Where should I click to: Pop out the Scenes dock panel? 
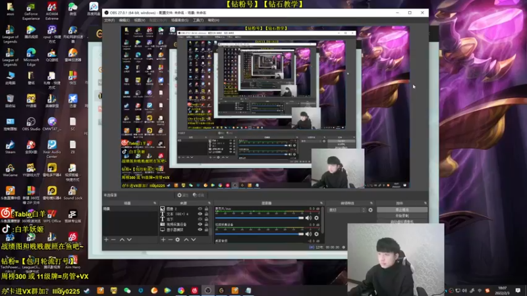[x=155, y=203]
